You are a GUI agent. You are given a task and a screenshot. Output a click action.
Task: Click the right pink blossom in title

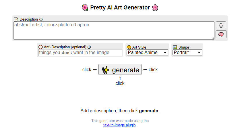tap(155, 8)
